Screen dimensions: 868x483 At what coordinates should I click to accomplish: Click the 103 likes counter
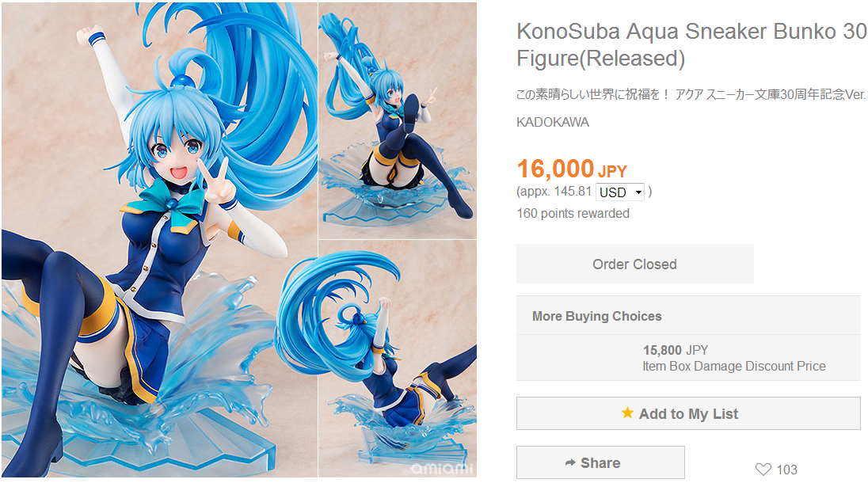786,470
